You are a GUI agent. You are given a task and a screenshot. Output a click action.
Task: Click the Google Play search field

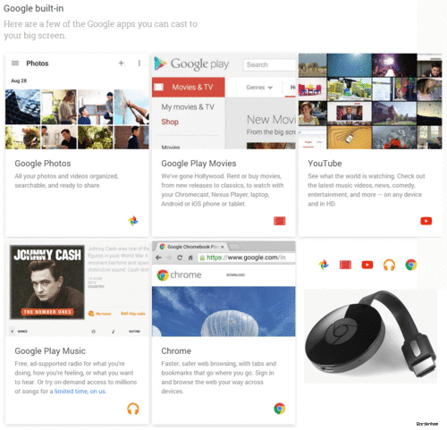point(269,64)
